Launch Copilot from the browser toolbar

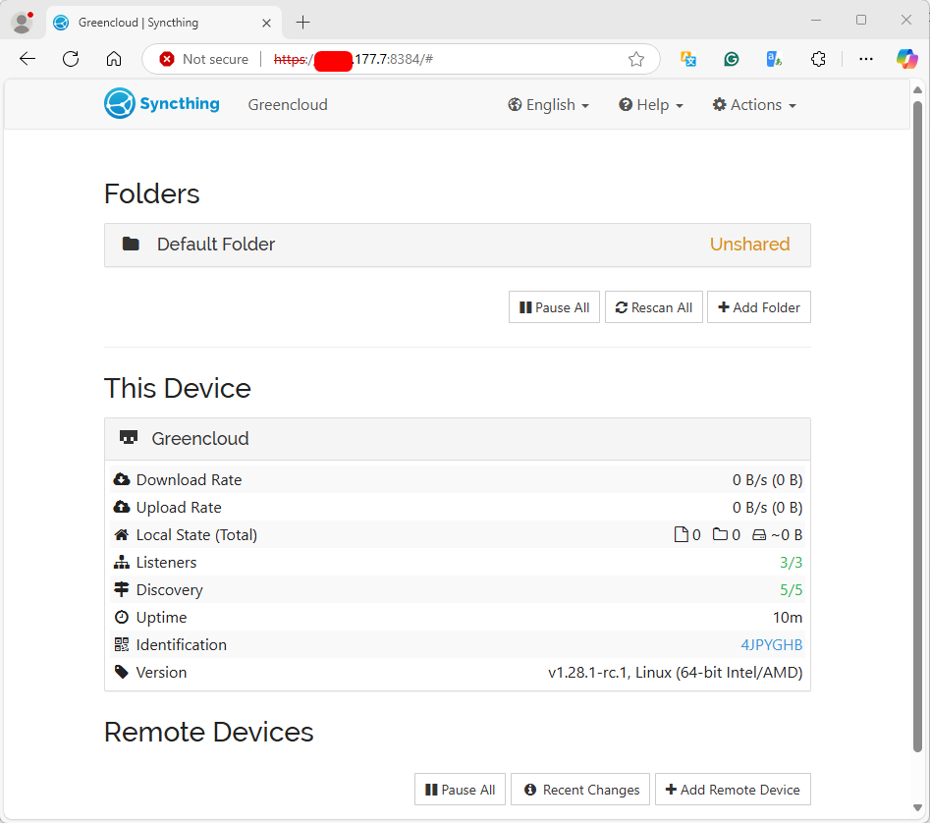tap(906, 59)
